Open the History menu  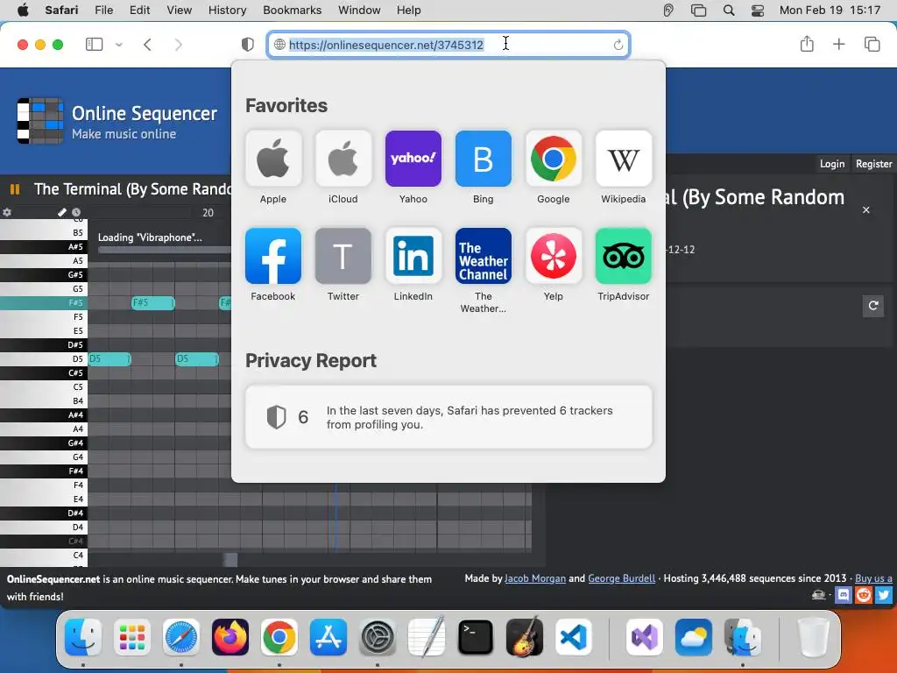[227, 10]
